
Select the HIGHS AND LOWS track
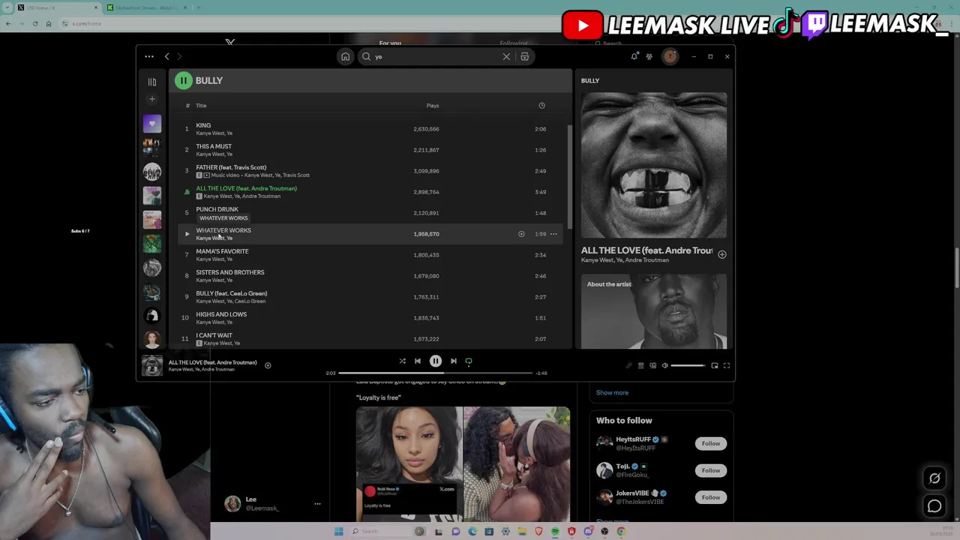pyautogui.click(x=221, y=314)
